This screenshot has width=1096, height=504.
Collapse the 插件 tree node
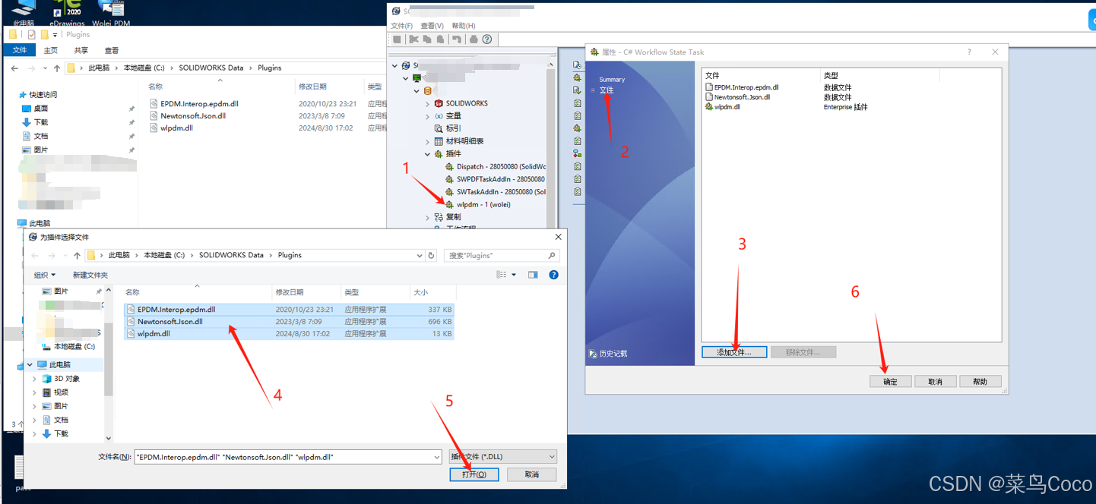[x=427, y=154]
